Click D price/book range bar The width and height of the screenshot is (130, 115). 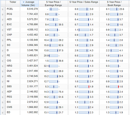click(x=114, y=51)
